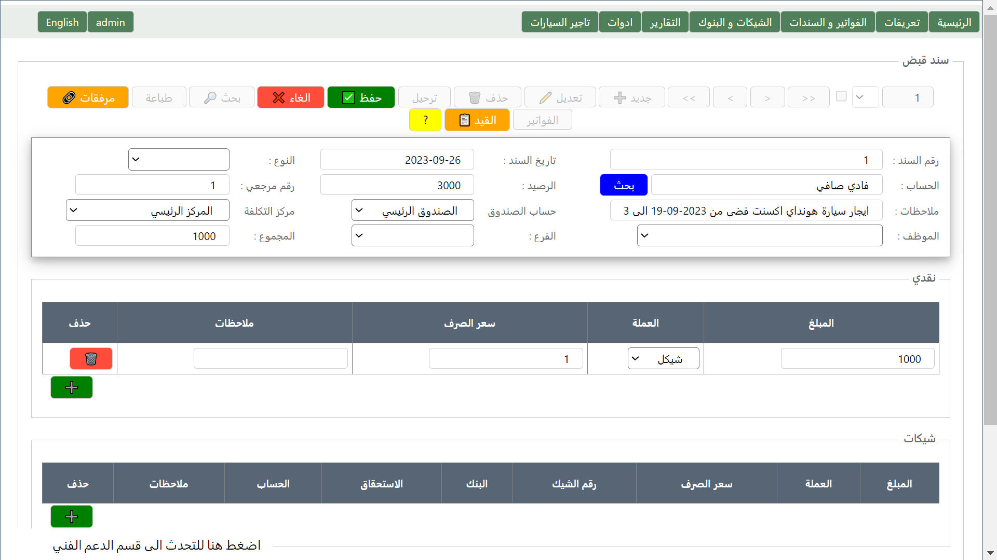Open attachments (مرفقات) paperclip button

pos(88,97)
